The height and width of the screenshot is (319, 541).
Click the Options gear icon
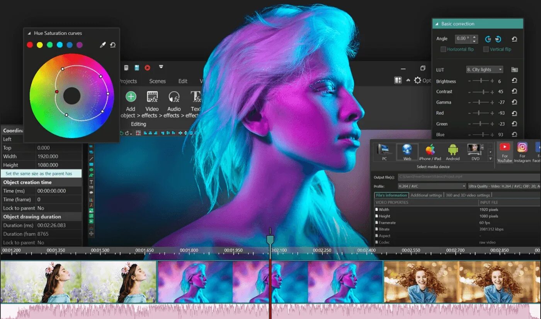pos(418,80)
